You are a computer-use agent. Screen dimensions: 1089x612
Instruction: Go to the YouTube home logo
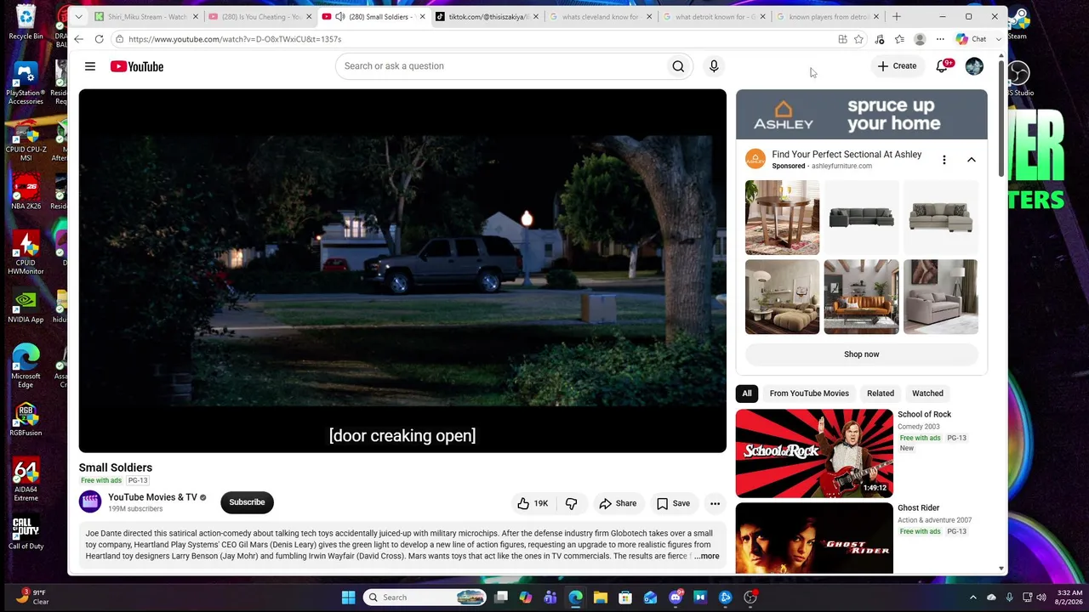pos(137,66)
